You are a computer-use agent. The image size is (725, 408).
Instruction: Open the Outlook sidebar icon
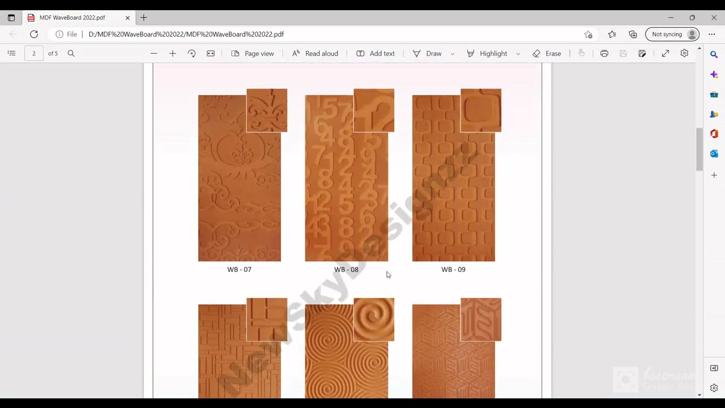click(x=714, y=154)
